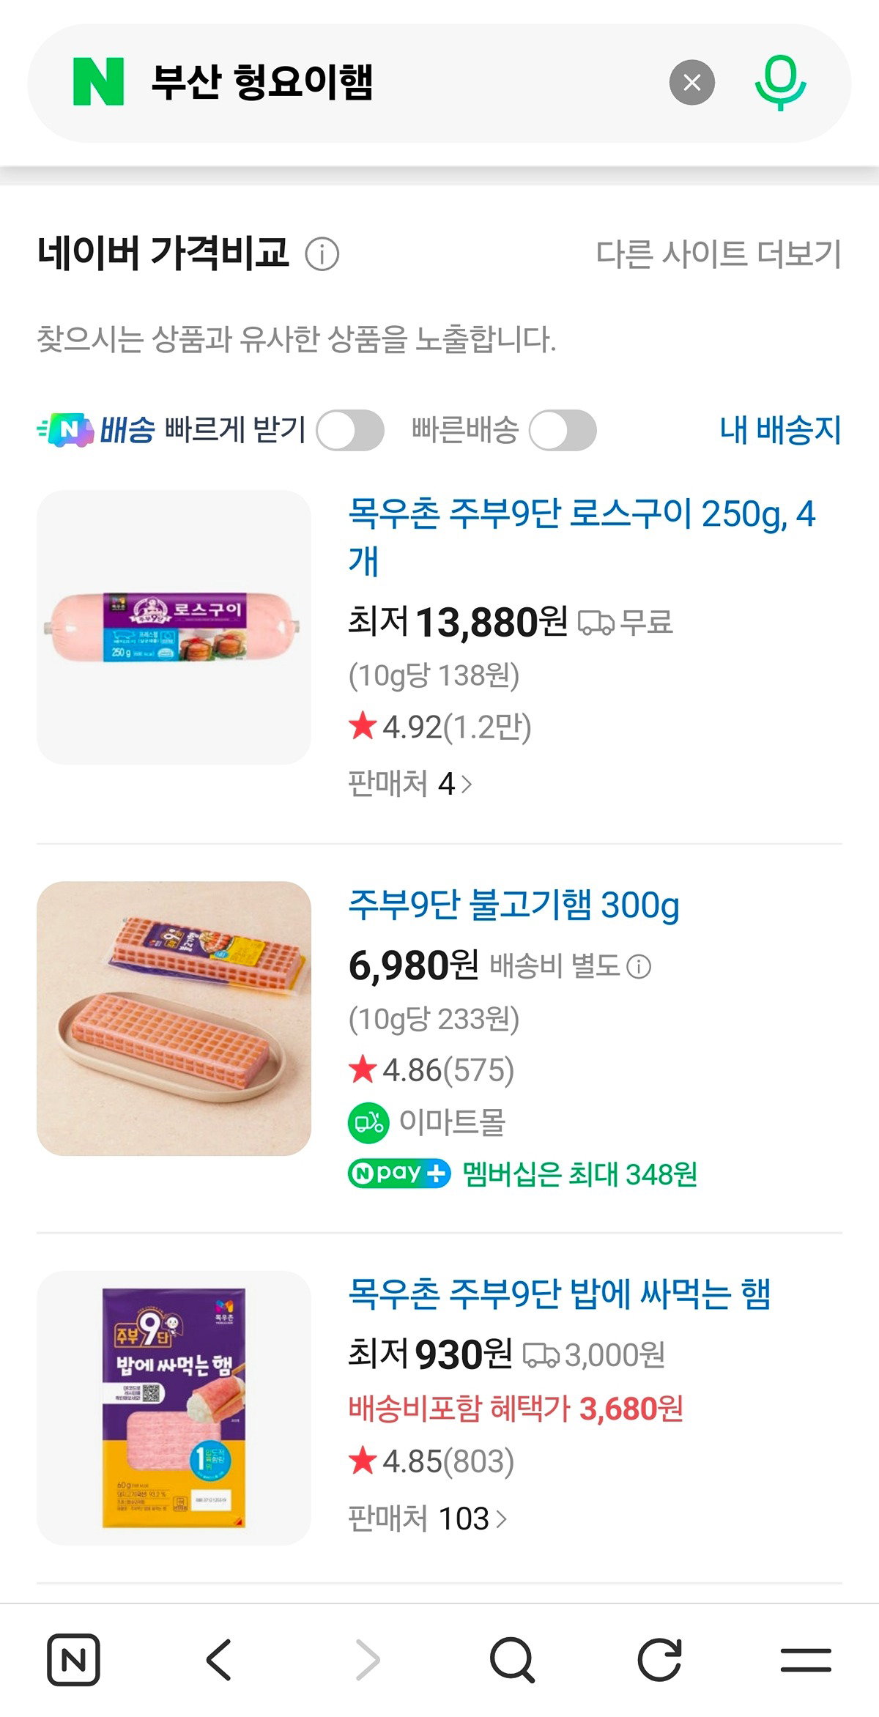Expand 판매처 4 seller list

410,784
